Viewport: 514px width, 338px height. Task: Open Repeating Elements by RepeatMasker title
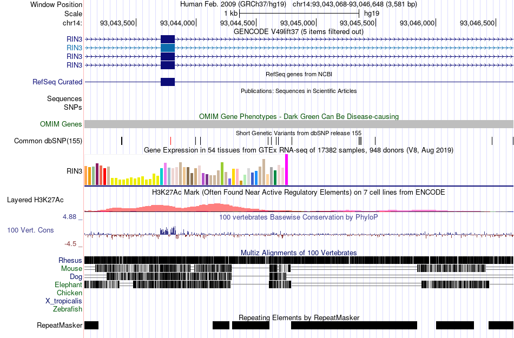299,317
